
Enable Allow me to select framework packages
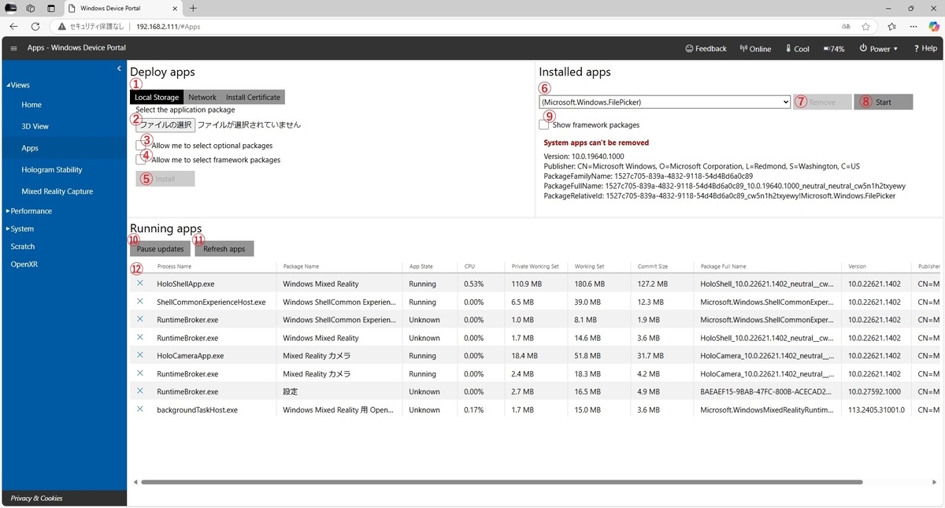141,160
